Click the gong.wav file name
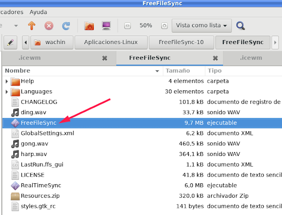Screen dimensions: 282x215 [x=34, y=144]
